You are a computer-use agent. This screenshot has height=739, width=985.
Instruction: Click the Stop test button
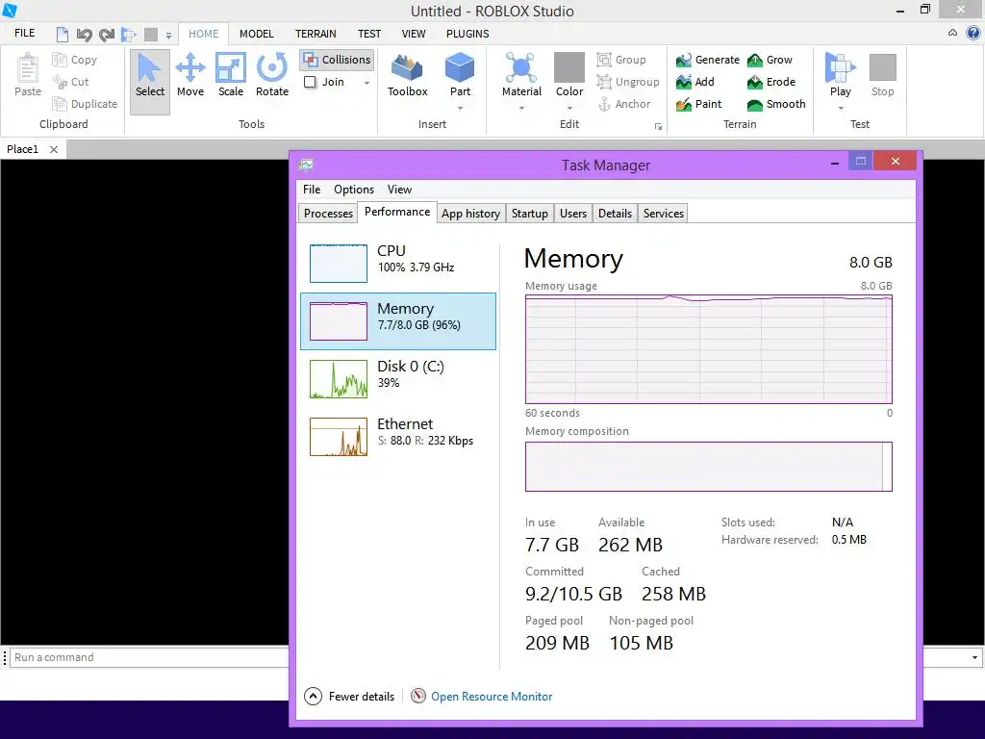click(883, 75)
